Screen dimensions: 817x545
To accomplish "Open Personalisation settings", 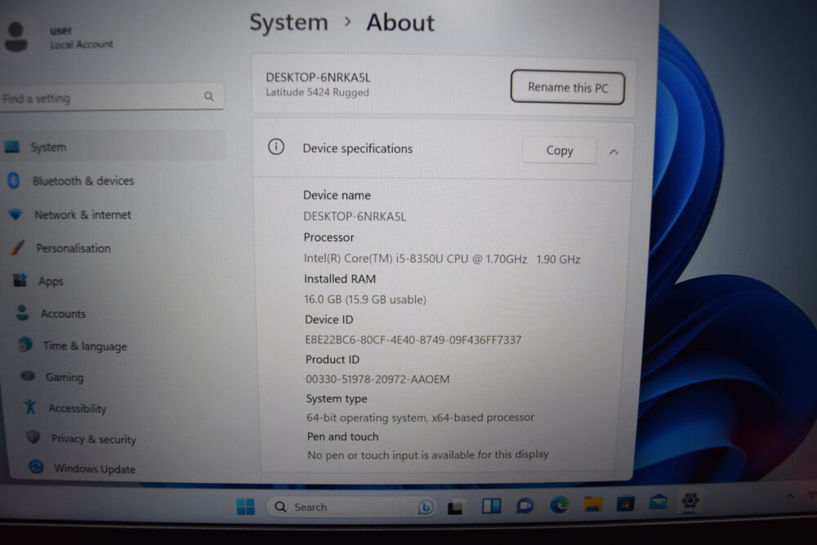I will click(x=74, y=248).
